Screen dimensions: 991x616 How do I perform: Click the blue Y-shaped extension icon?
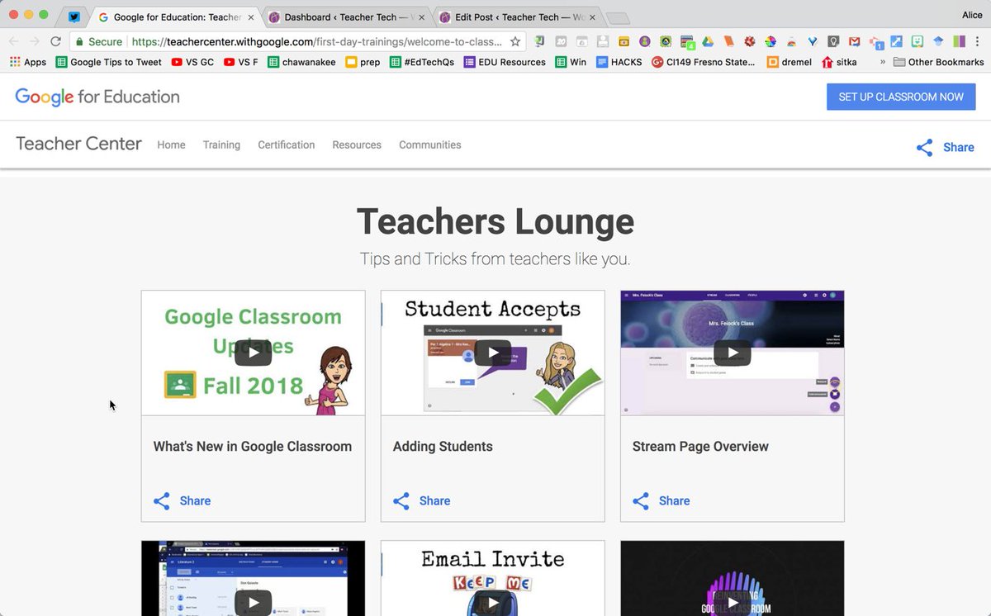tap(813, 41)
